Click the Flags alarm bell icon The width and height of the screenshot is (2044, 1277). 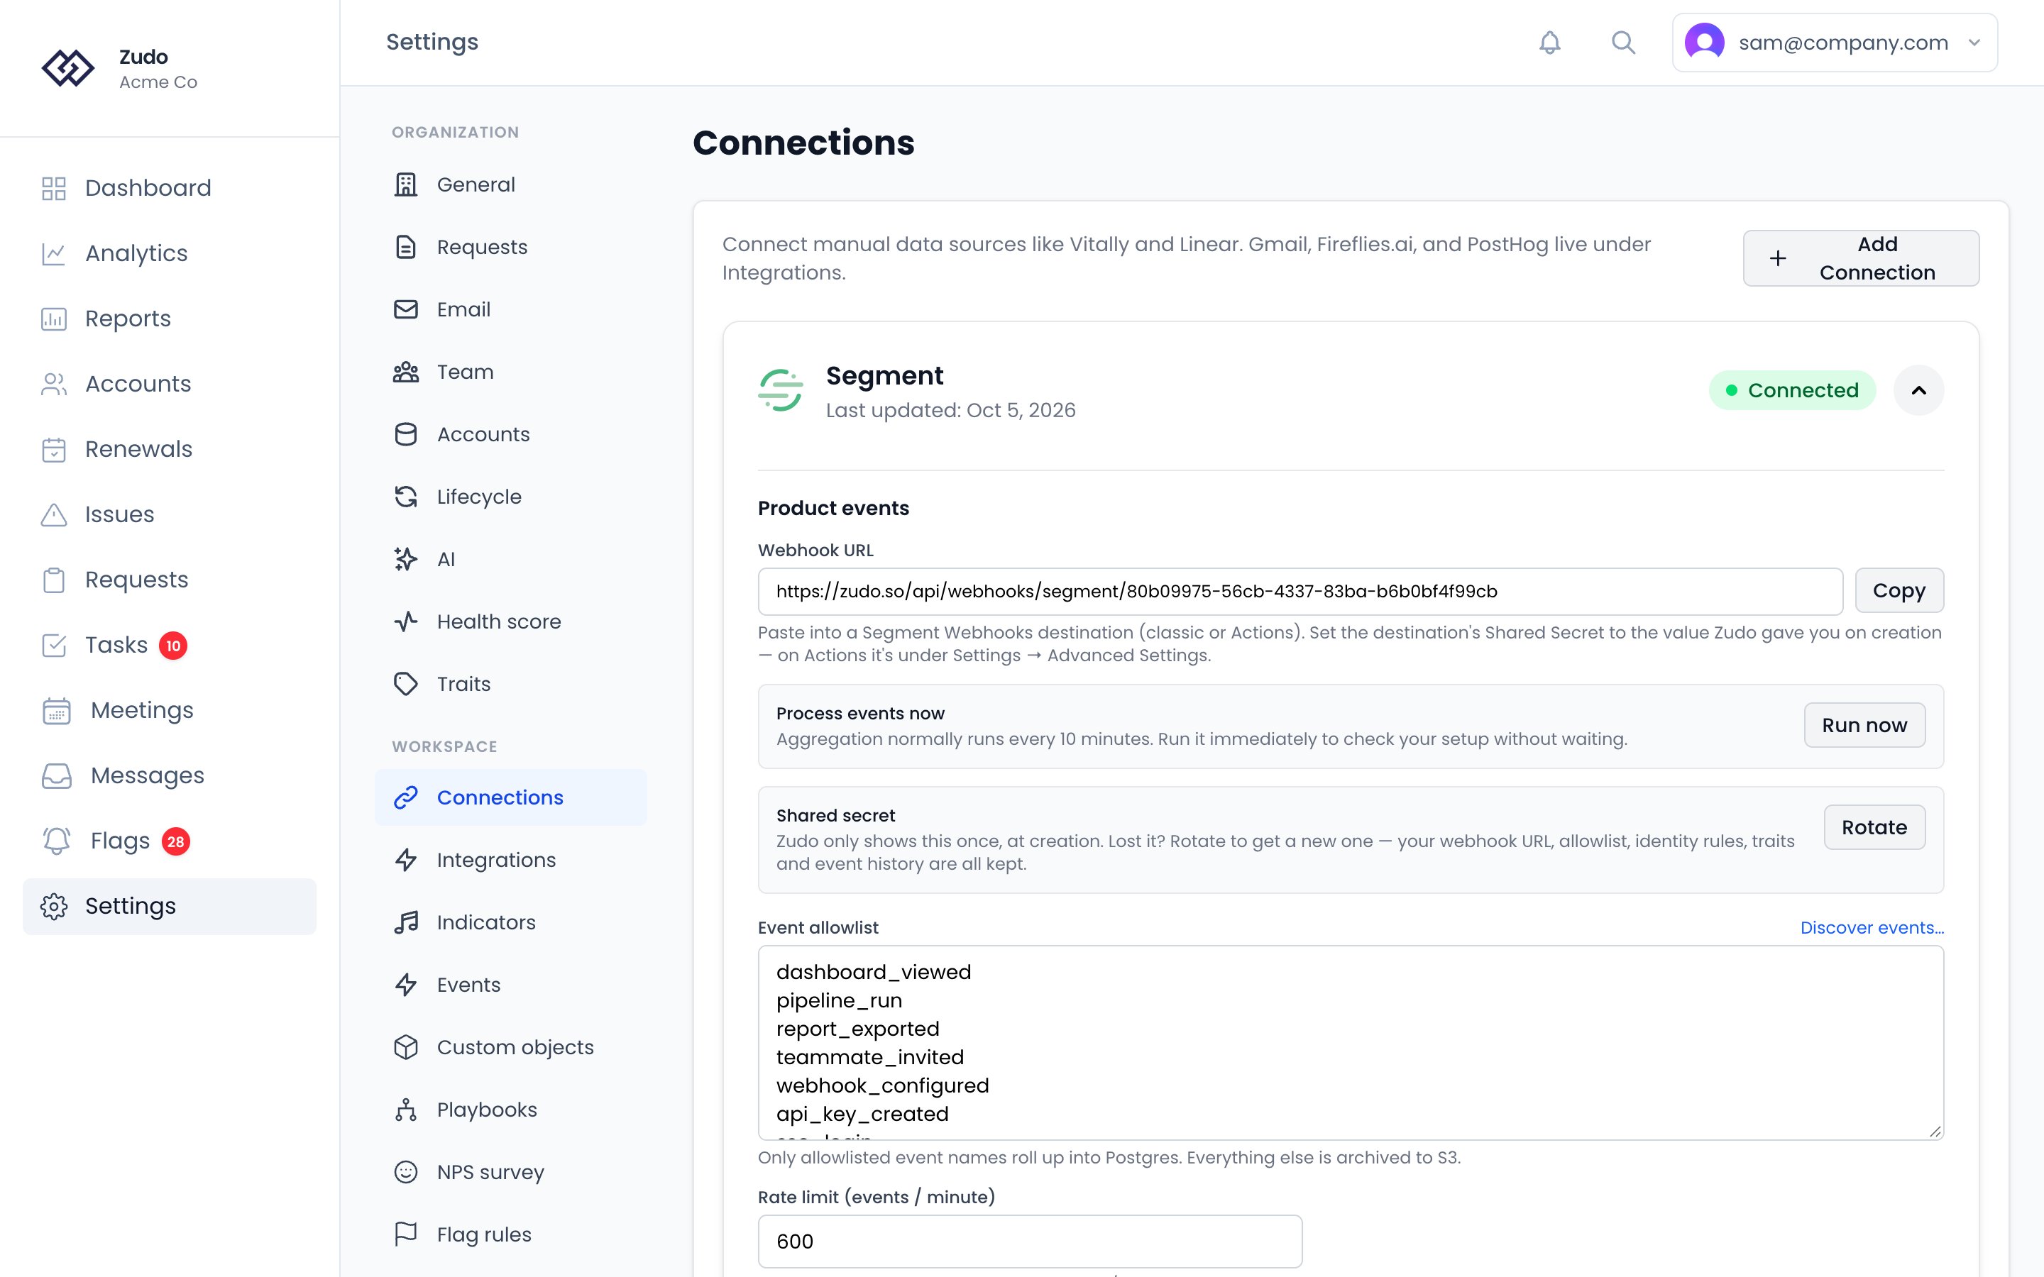[x=57, y=841]
